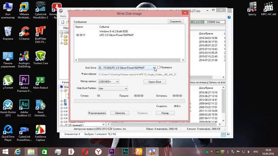Click the New file icon in UltraISO toolbar
Viewport: 278px width, 156px height.
63,22
